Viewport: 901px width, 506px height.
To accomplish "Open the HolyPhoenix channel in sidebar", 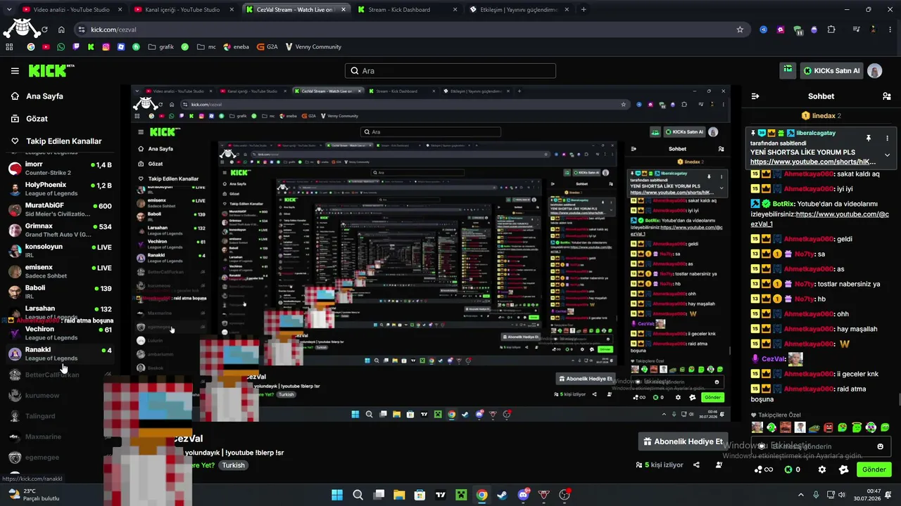I will pyautogui.click(x=60, y=189).
